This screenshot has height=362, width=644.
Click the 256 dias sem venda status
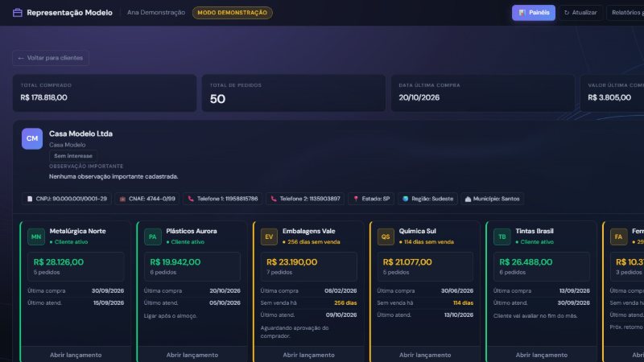coord(312,242)
